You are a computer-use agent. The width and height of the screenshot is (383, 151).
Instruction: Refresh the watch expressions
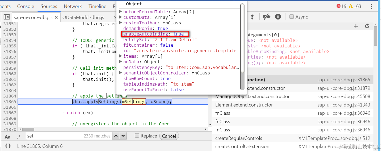coord(367,26)
